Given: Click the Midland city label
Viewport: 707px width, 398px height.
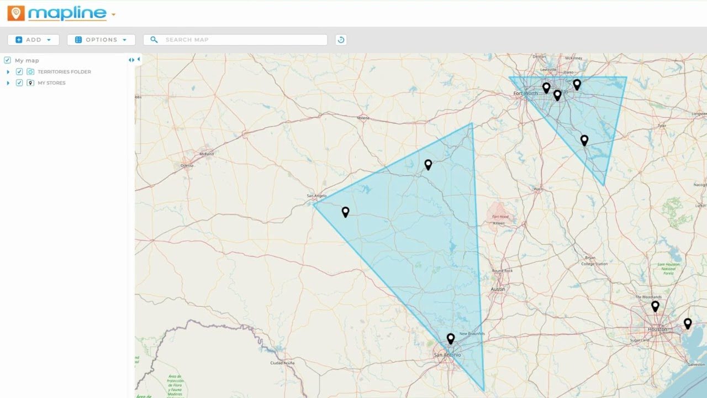Looking at the screenshot, I should tap(207, 154).
